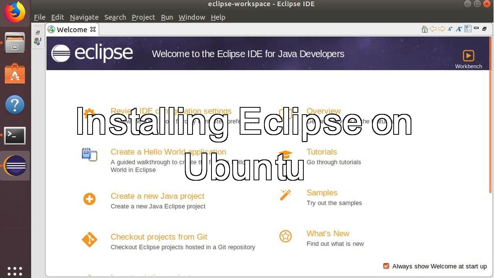
Task: Open the Project menu
Action: 143,17
